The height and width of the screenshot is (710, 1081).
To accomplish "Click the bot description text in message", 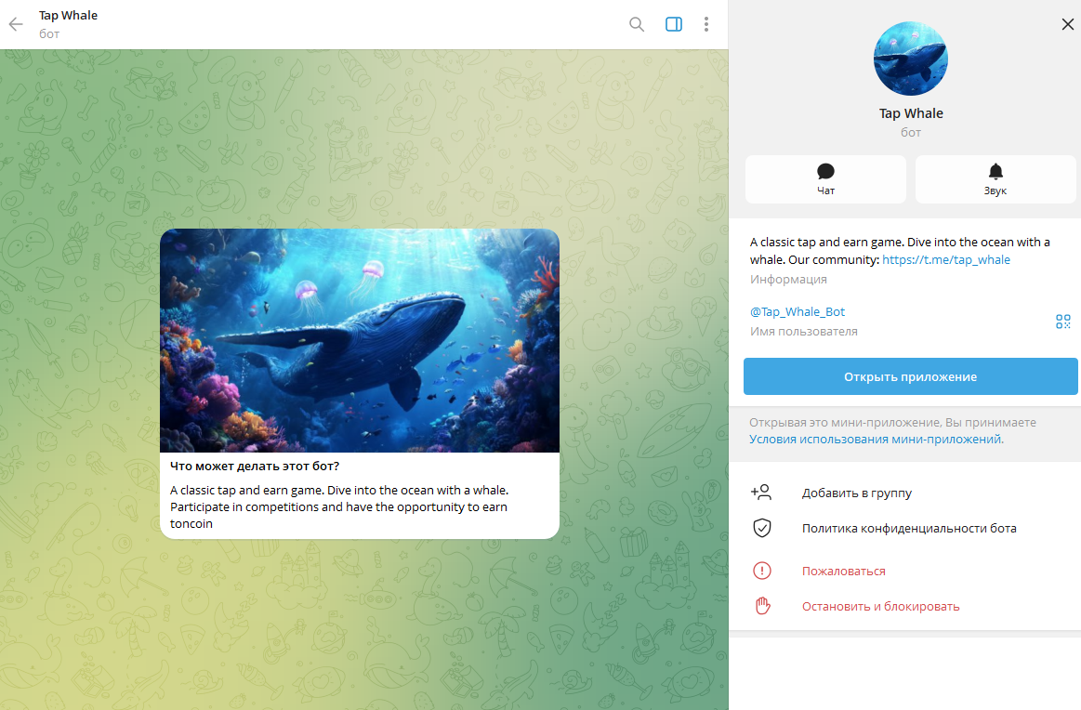I will 339,506.
